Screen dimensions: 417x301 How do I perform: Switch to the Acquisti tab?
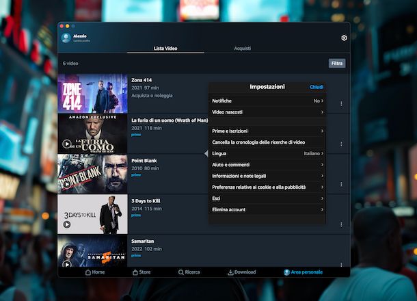[242, 49]
